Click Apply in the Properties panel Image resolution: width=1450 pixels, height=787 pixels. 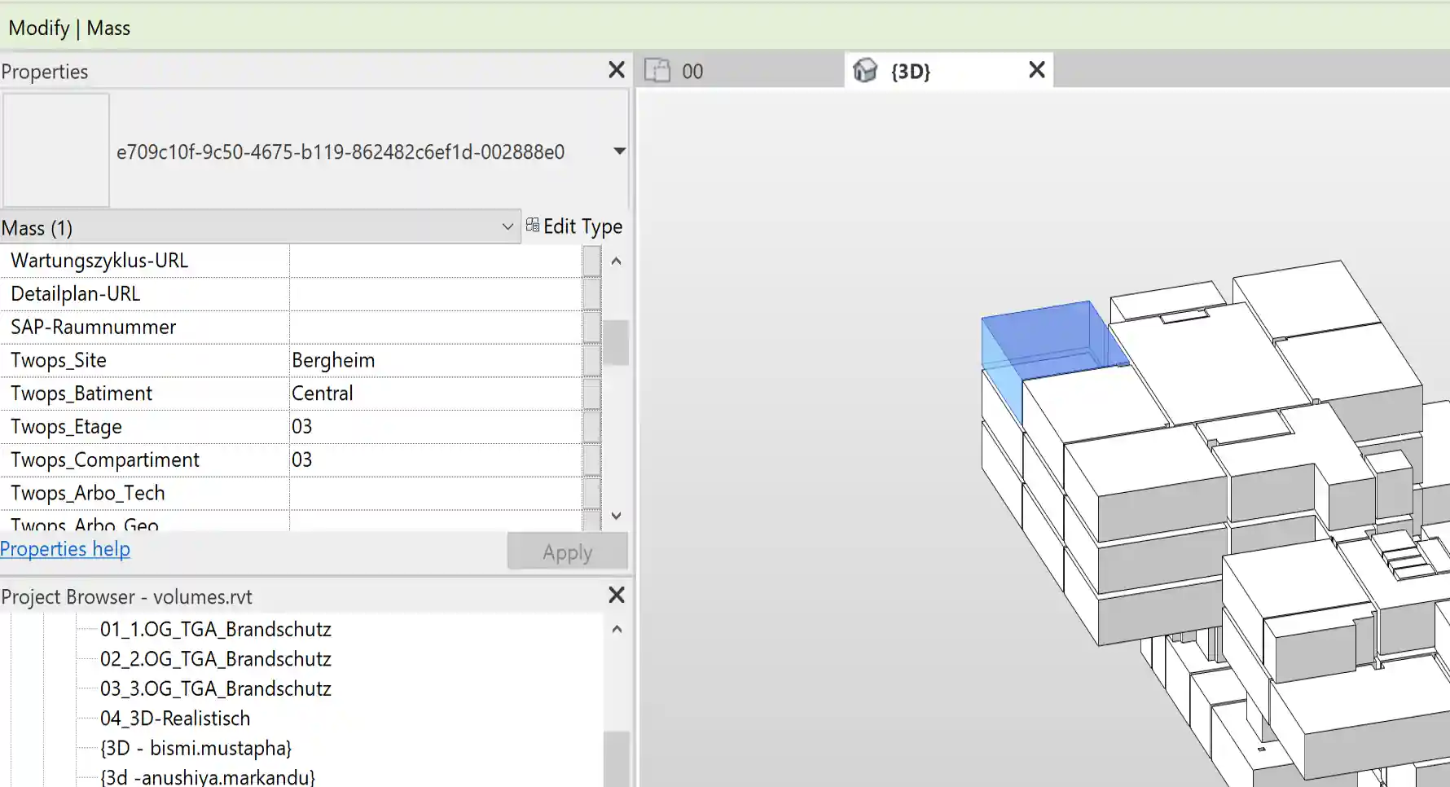click(x=567, y=551)
